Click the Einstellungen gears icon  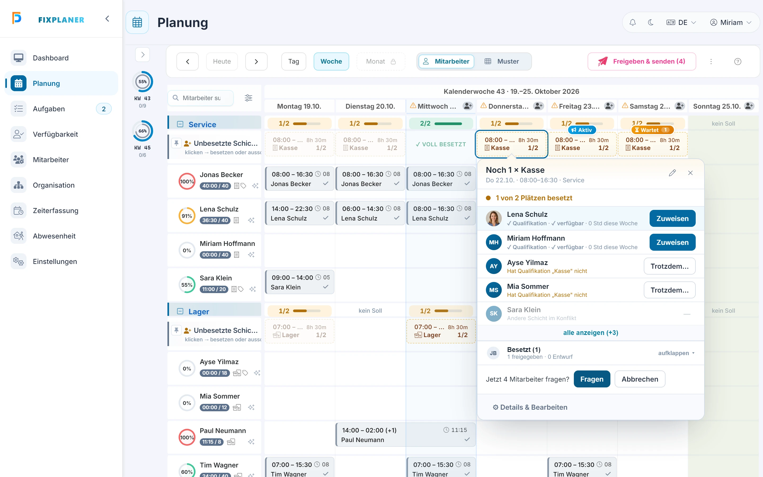click(19, 262)
